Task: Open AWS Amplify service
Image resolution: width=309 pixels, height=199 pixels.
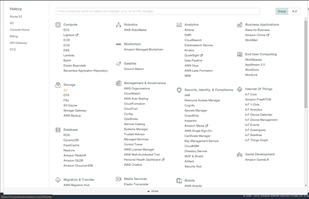Action: tap(193, 186)
